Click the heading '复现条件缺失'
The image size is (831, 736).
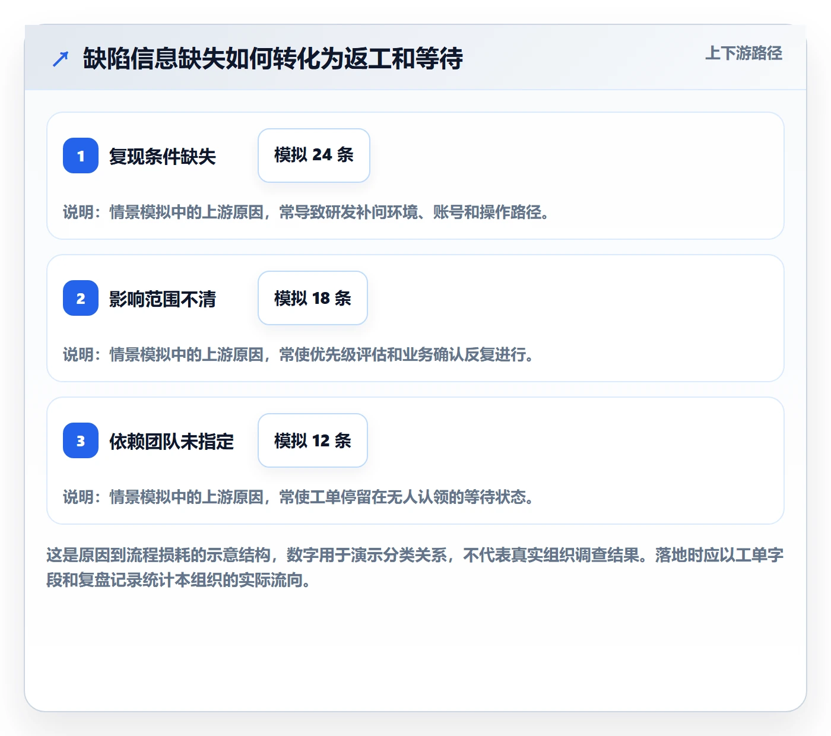click(x=163, y=156)
